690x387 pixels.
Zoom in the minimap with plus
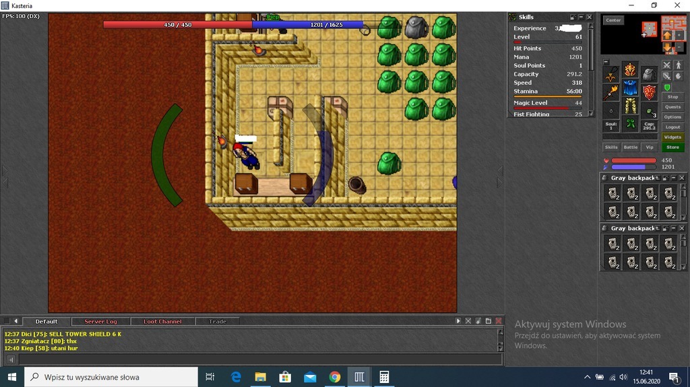(679, 35)
